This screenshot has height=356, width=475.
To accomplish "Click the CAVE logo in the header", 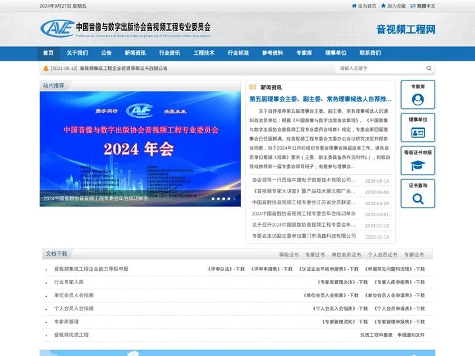I will point(57,29).
